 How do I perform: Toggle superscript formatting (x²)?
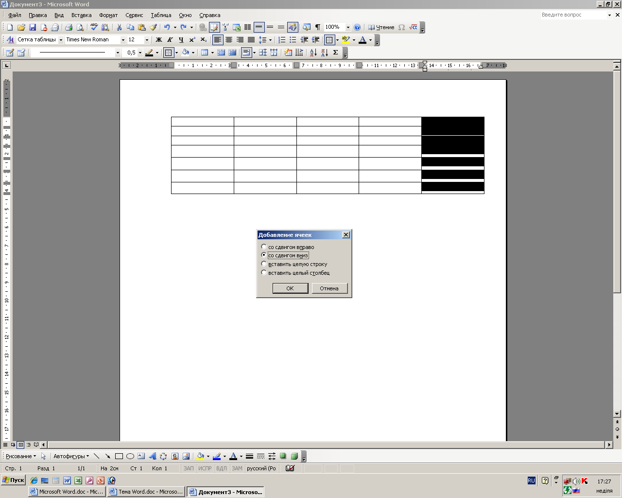[192, 40]
